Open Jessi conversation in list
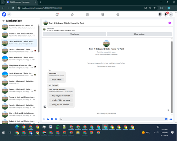177x141 pixels. tap(19, 74)
